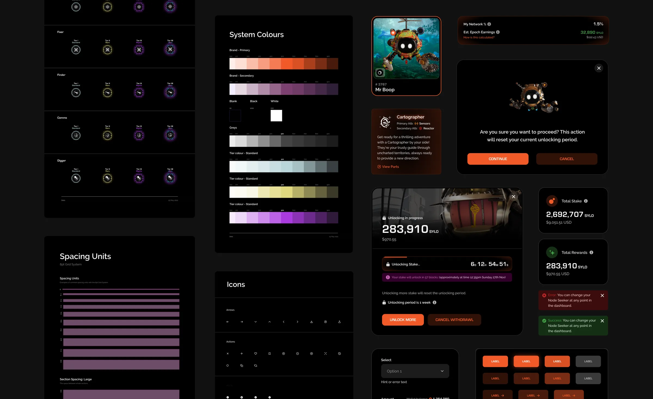The width and height of the screenshot is (653, 399).
Task: Select the Digger Tier II Rare badge
Action: (107, 178)
